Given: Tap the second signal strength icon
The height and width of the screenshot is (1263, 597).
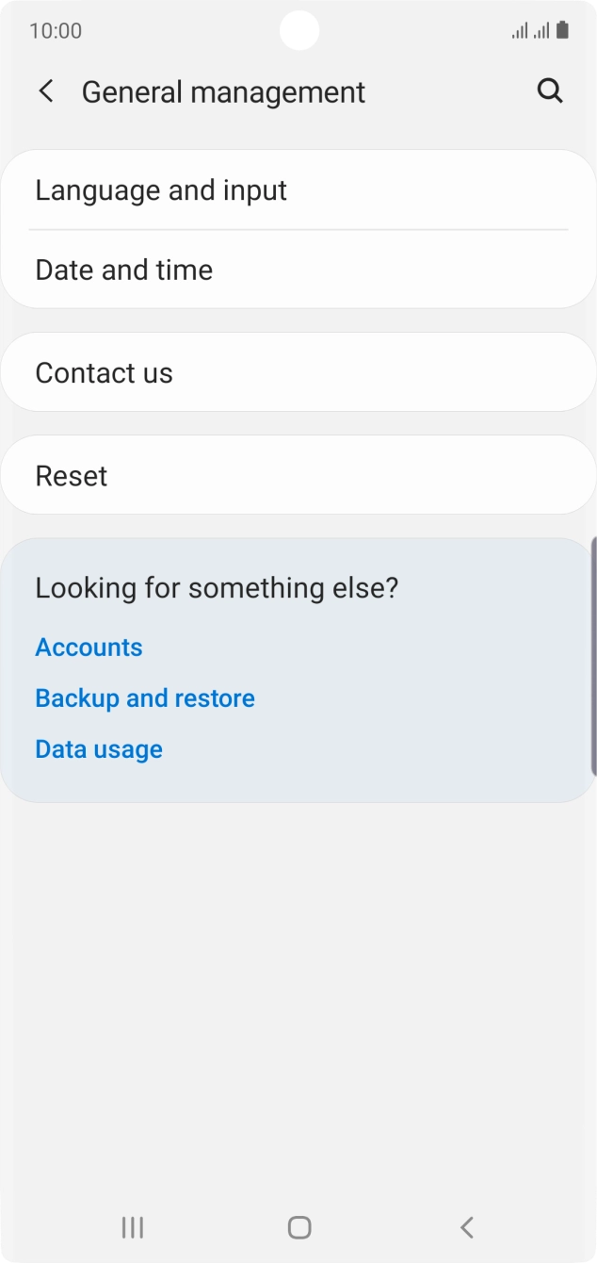Looking at the screenshot, I should 541,31.
